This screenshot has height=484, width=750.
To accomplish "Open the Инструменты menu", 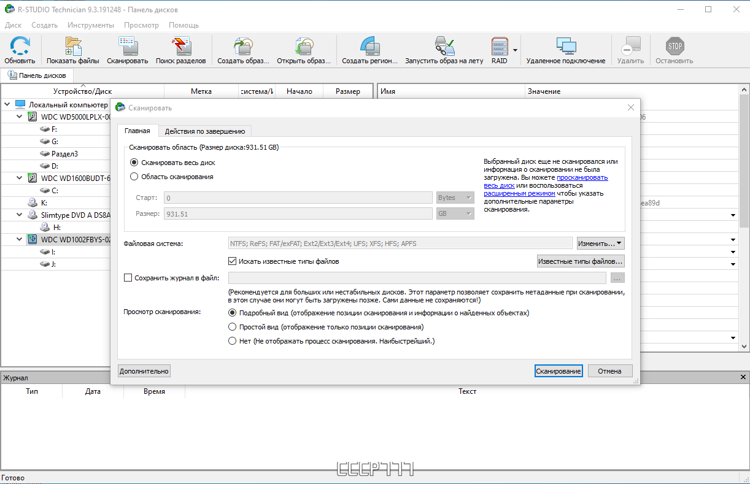I will pyautogui.click(x=91, y=25).
